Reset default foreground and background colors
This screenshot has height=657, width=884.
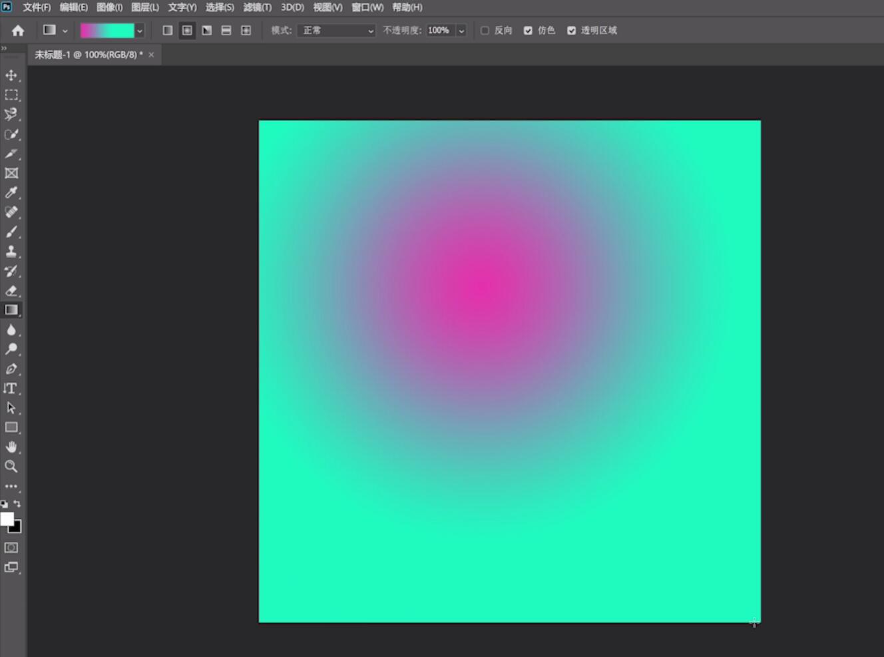click(x=4, y=505)
